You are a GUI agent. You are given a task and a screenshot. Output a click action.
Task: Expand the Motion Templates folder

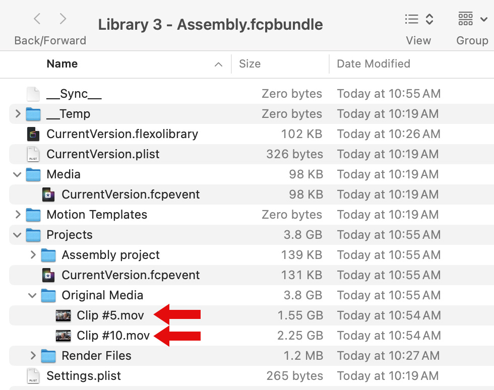(18, 215)
